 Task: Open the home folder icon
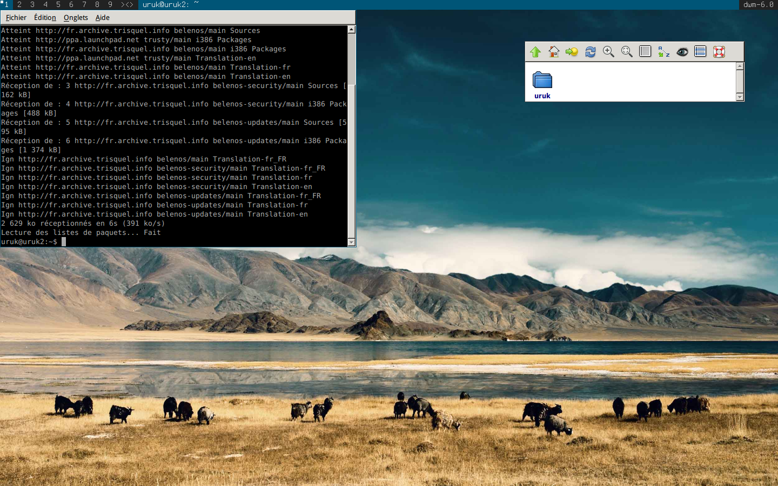[x=554, y=52]
